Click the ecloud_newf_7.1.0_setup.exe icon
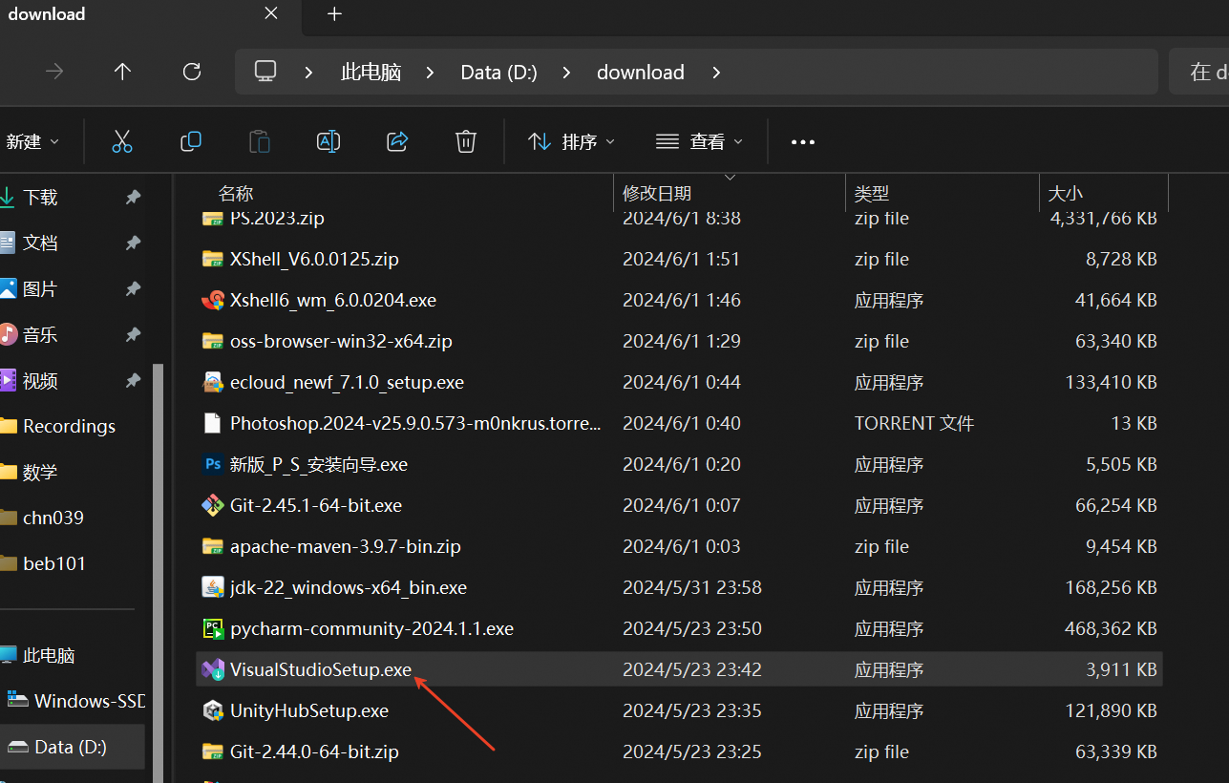This screenshot has height=783, width=1229. coord(212,382)
